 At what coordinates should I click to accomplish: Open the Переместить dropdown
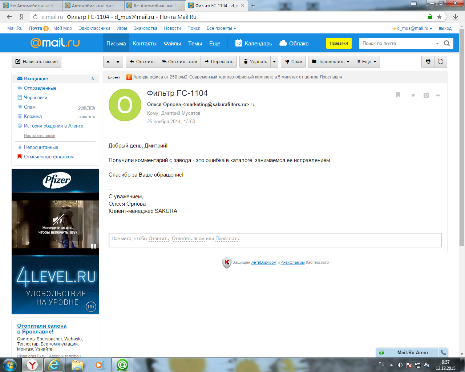click(331, 62)
